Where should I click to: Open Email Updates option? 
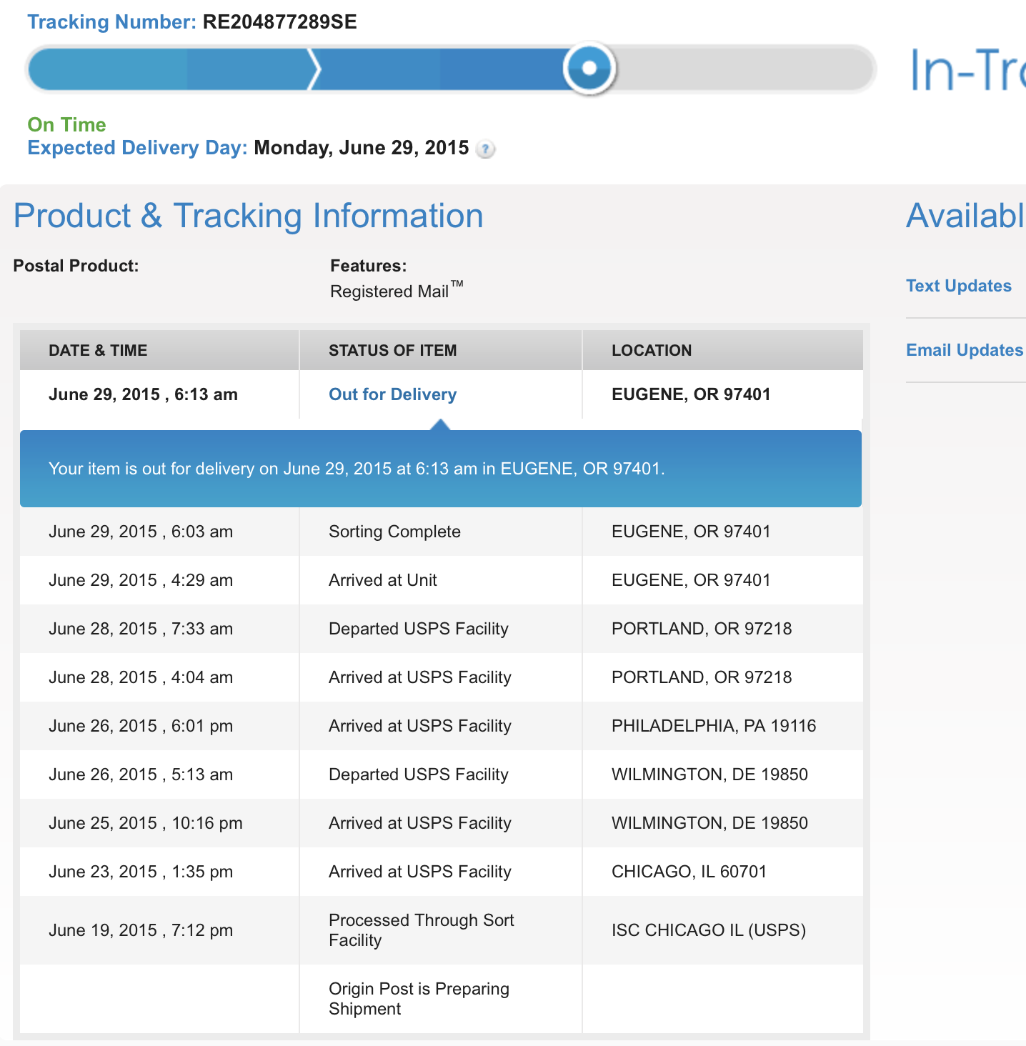[x=964, y=350]
